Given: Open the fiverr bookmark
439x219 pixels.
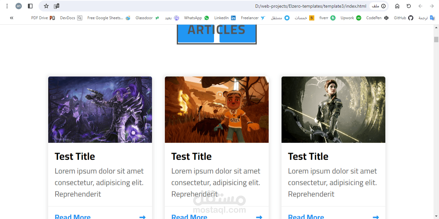Looking at the screenshot, I should 327,18.
